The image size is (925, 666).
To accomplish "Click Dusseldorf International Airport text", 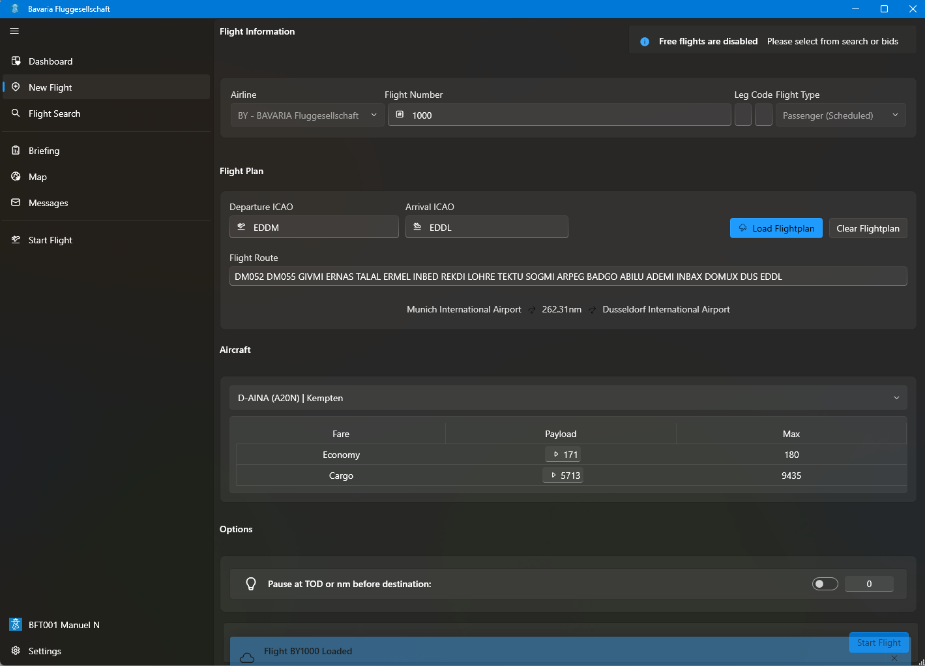I will pyautogui.click(x=666, y=309).
